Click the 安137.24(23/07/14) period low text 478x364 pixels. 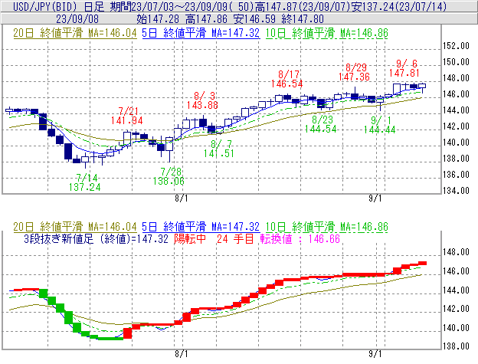[399, 6]
